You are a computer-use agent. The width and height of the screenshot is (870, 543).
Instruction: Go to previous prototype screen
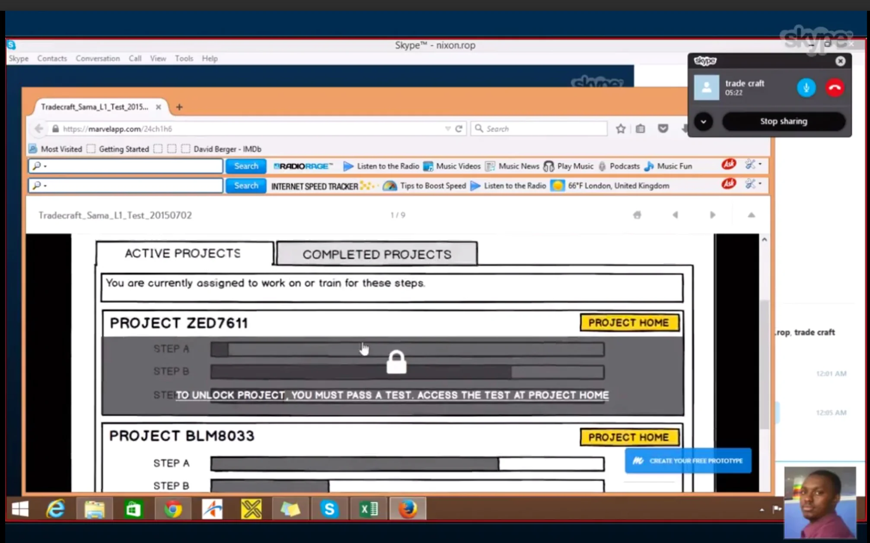pyautogui.click(x=675, y=215)
